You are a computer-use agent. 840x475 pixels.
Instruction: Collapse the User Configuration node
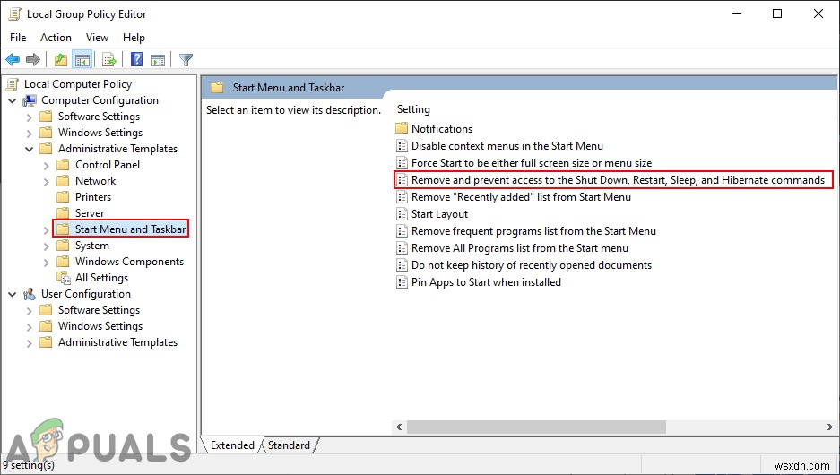(x=13, y=295)
